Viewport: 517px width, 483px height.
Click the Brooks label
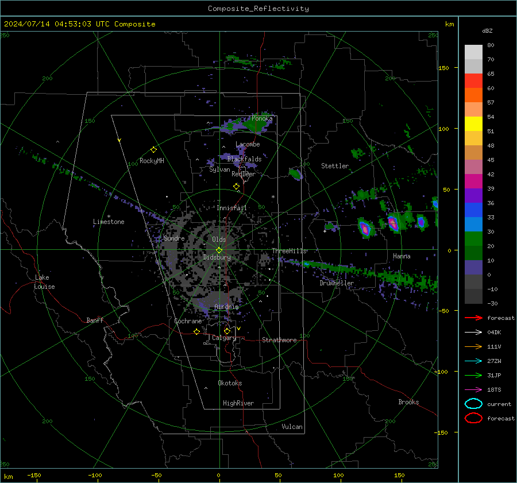click(408, 402)
